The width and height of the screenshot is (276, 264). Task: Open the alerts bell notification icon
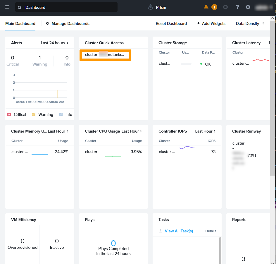click(206, 7)
